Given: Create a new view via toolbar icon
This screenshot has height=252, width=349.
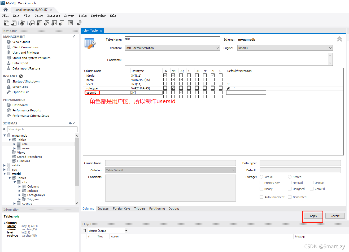Looking at the screenshot, I should pos(47,23).
